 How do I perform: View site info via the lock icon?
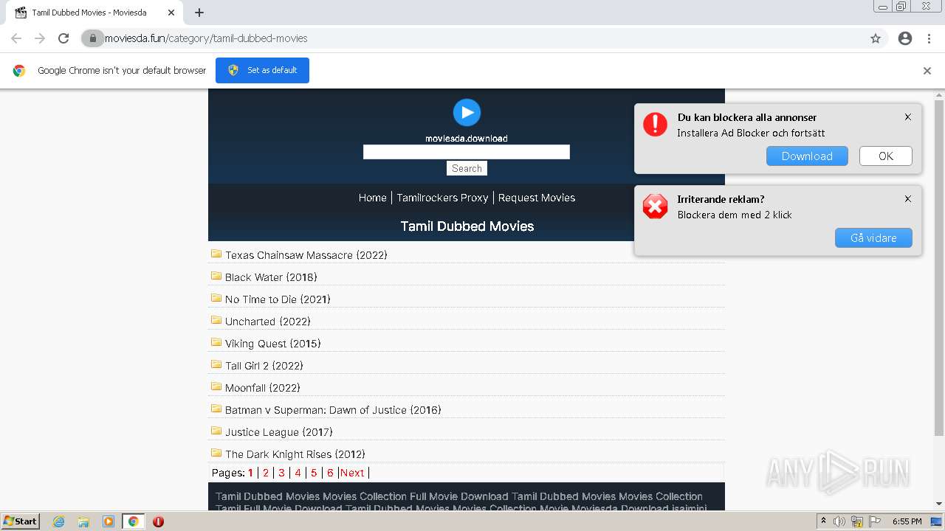pyautogui.click(x=92, y=38)
